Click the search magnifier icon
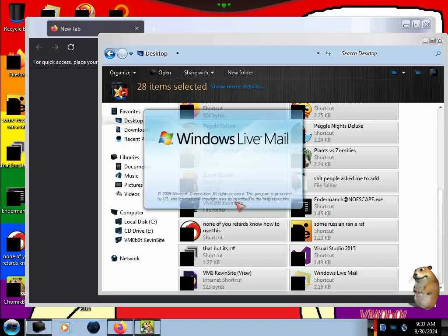 pos(437,53)
